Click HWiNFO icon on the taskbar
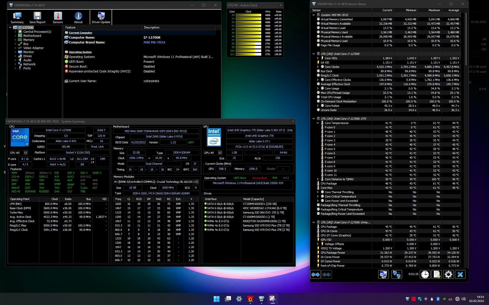 261,299
